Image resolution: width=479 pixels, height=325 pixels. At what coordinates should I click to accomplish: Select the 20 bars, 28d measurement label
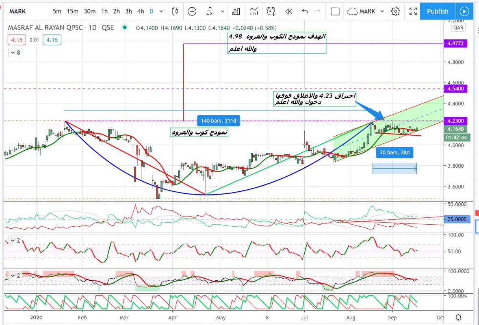394,152
